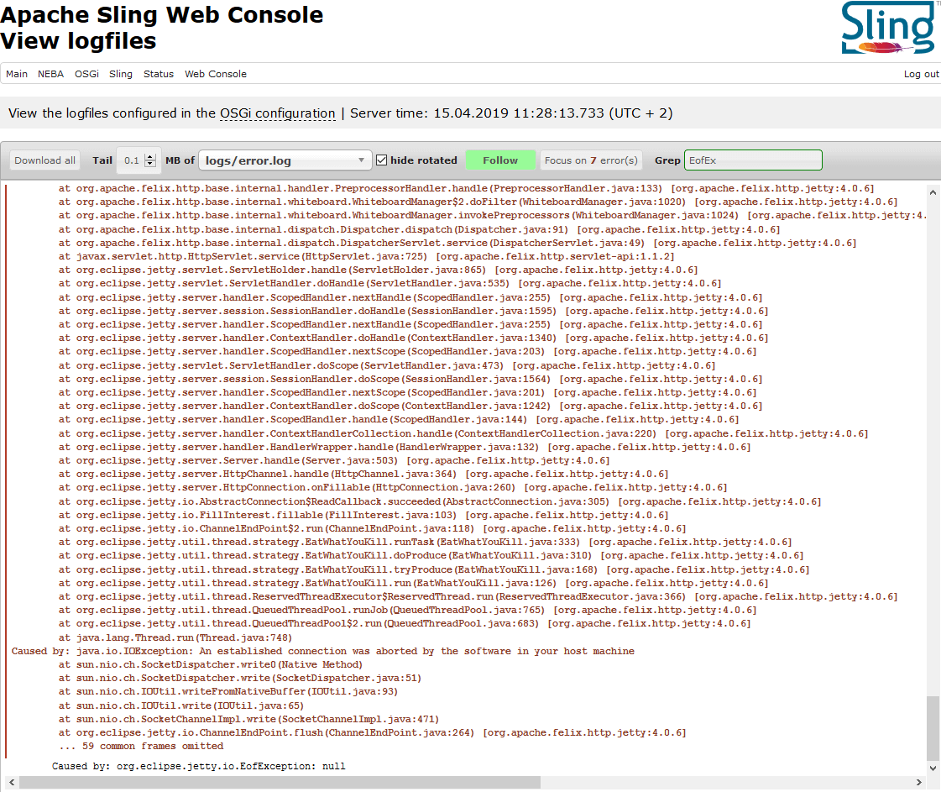Toggle the hide rotated checkbox
This screenshot has height=792, width=941.
pyautogui.click(x=382, y=160)
